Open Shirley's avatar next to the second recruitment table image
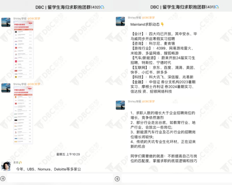This screenshot has width=232, height=185. (x=6, y=88)
